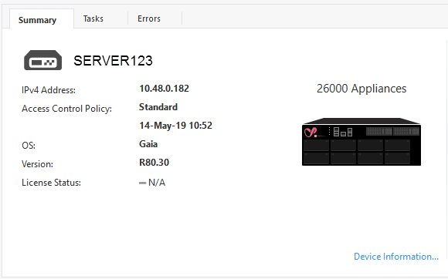This screenshot has width=448, height=279.
Task: Click the Check Point logo on appliance
Action: (x=311, y=133)
